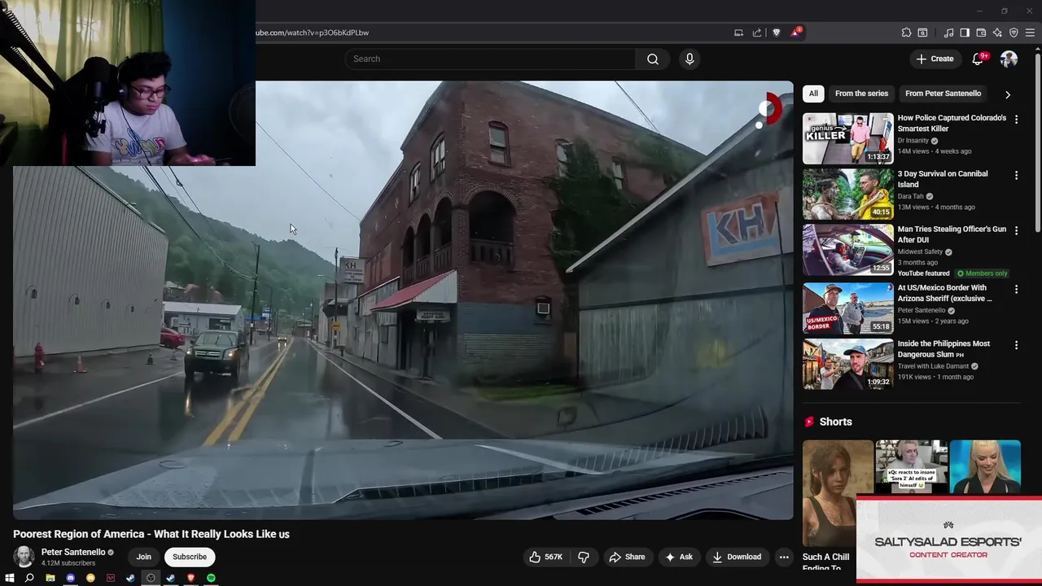Open Man Tries Stealing Officer's Gun thumbnail

(x=847, y=251)
